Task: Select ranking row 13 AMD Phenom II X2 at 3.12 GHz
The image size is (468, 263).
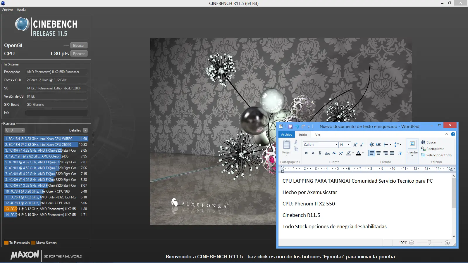Action: pyautogui.click(x=46, y=209)
